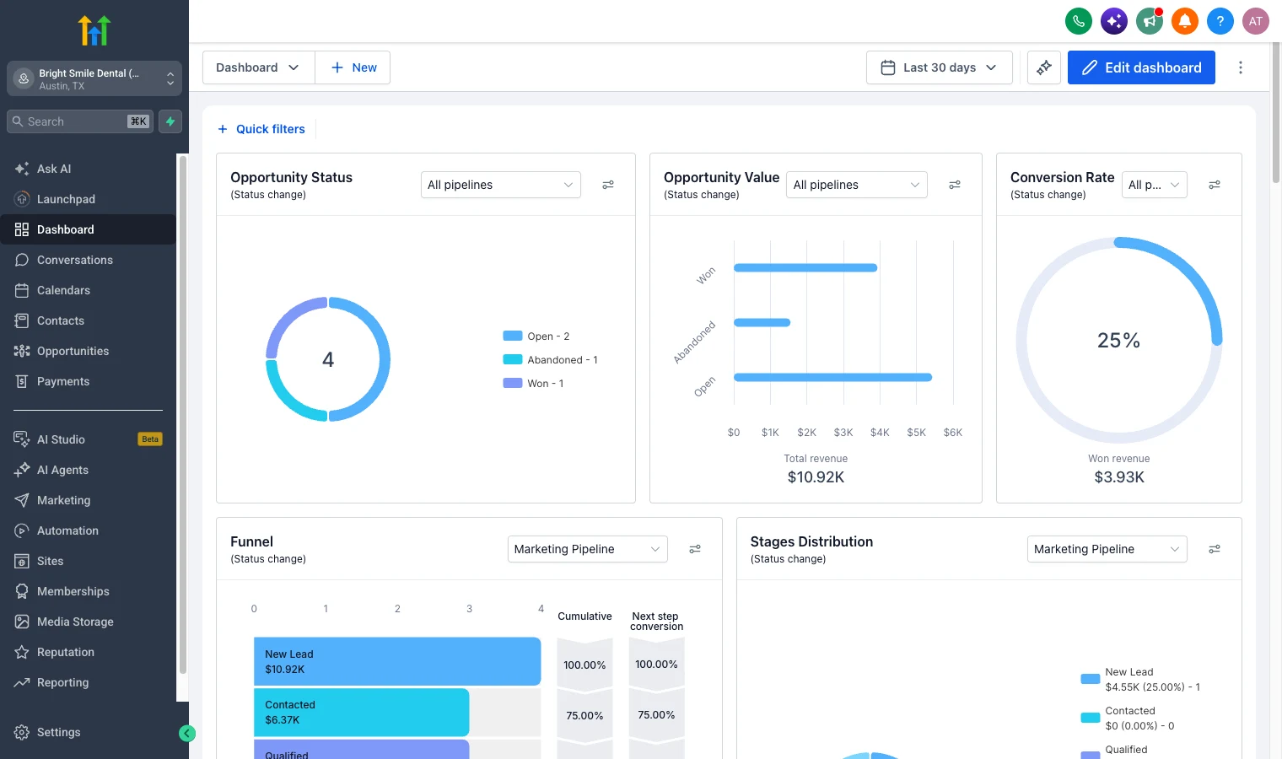Open Reputation in the sidebar

pyautogui.click(x=89, y=652)
